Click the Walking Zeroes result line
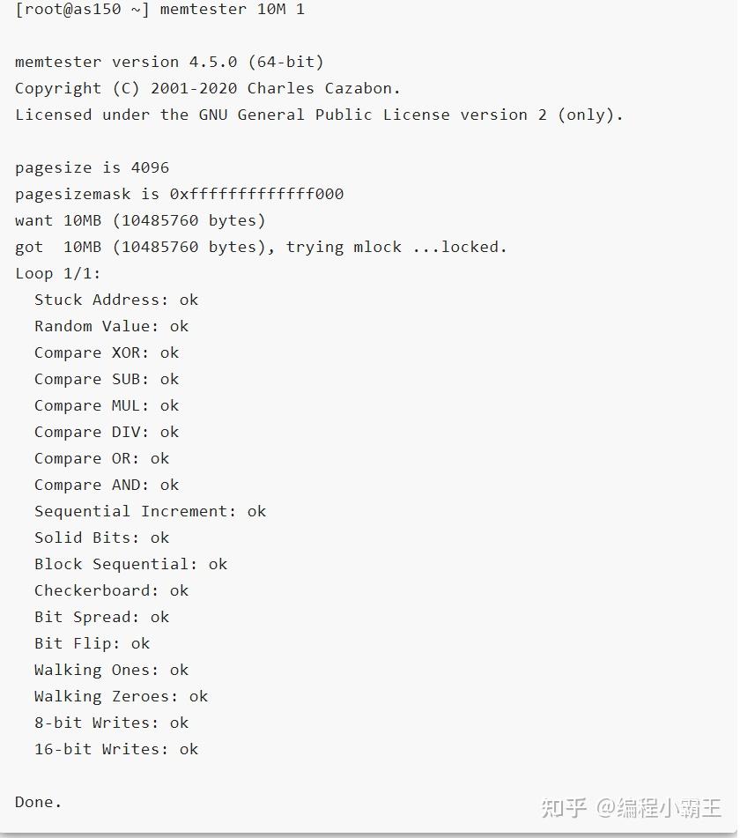This screenshot has height=838, width=740. [121, 696]
